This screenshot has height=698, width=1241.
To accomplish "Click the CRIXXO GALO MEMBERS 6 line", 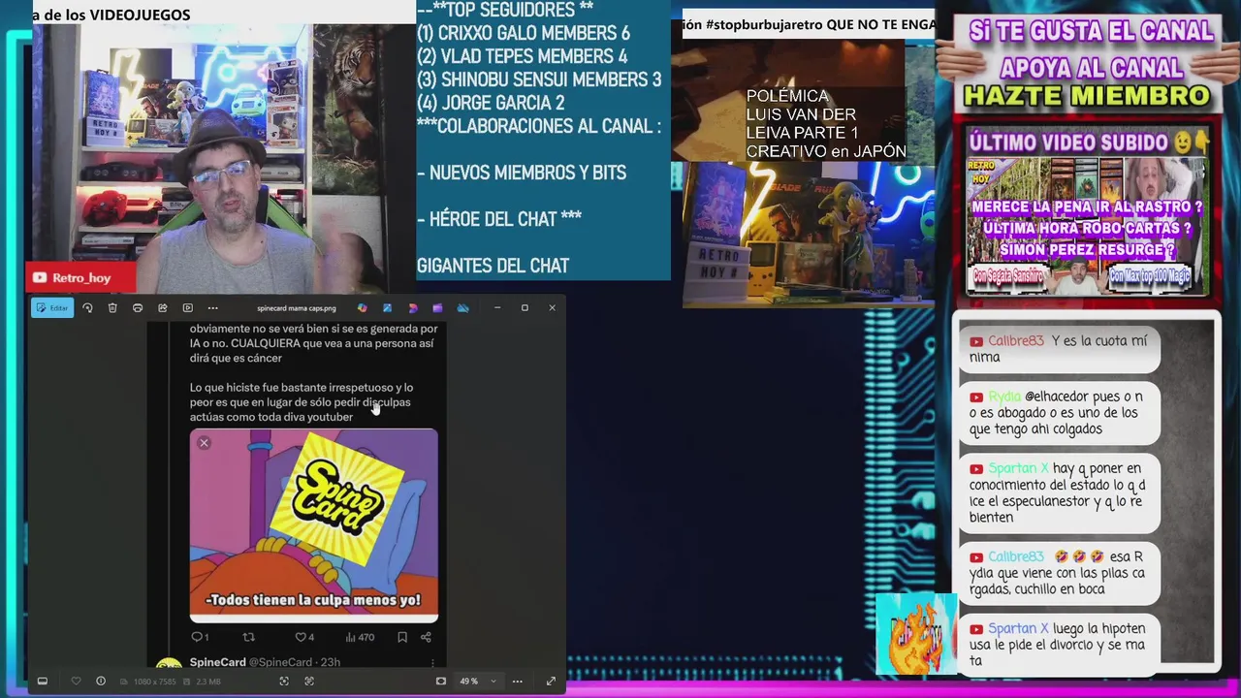I will (524, 33).
